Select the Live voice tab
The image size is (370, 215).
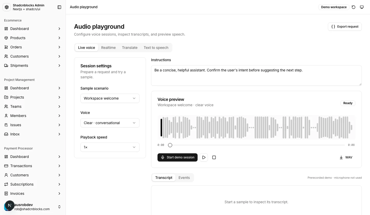[87, 48]
